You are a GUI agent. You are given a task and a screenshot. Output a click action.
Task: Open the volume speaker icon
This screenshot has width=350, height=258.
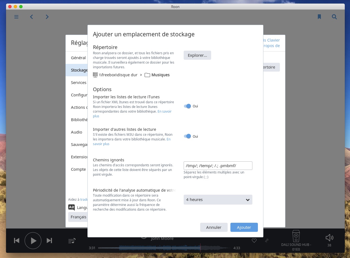[x=329, y=238]
